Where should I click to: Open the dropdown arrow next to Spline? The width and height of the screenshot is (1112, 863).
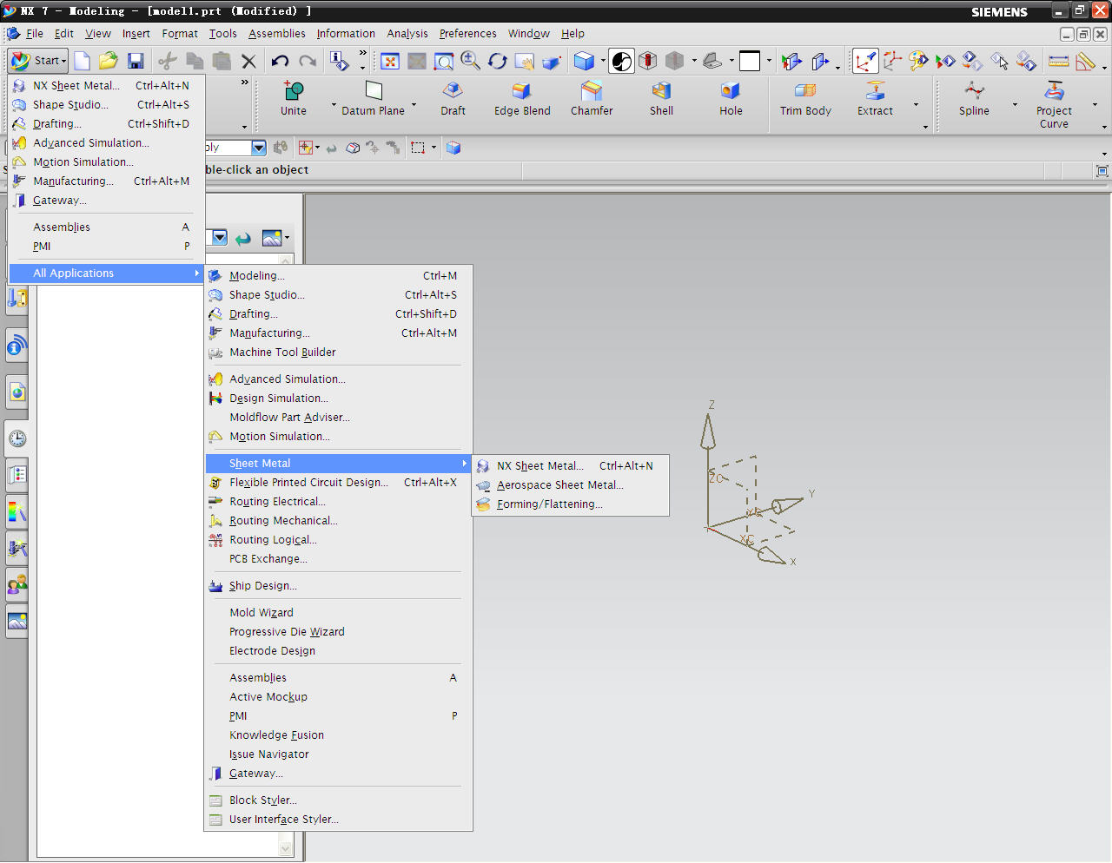[1015, 105]
